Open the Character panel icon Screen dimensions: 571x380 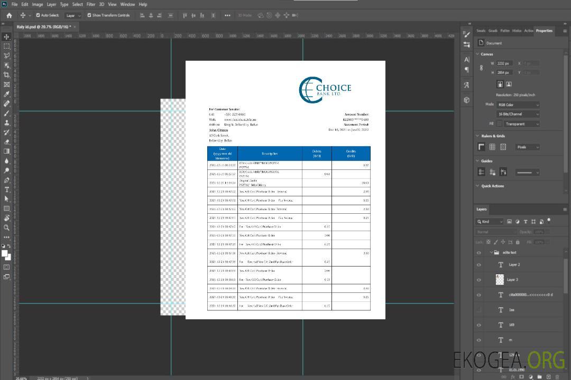pyautogui.click(x=467, y=60)
